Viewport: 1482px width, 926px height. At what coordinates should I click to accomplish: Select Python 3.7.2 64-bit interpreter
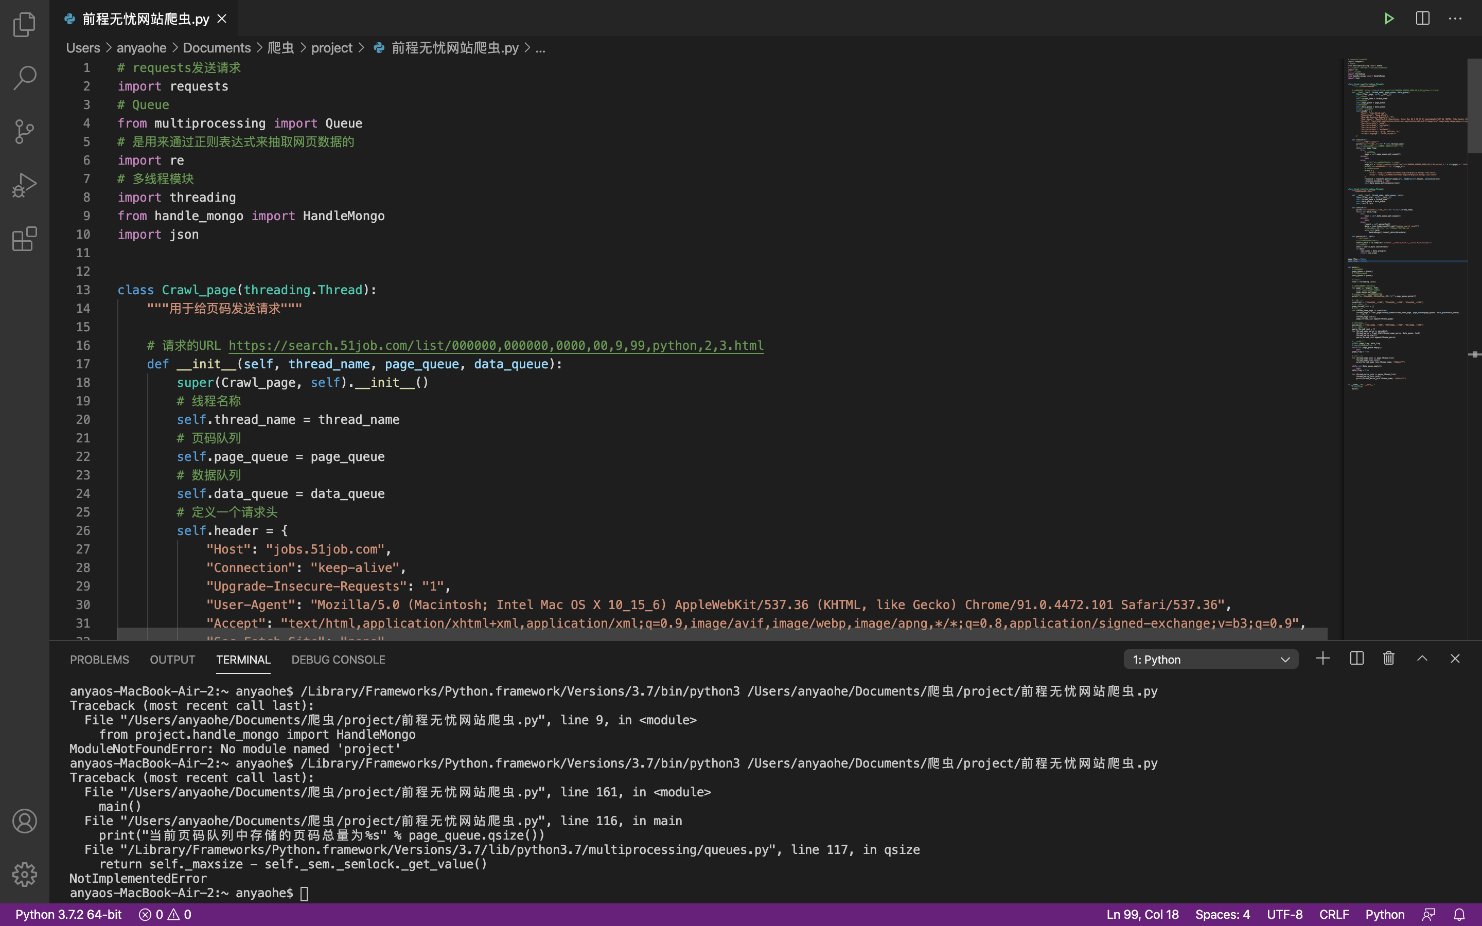68,914
